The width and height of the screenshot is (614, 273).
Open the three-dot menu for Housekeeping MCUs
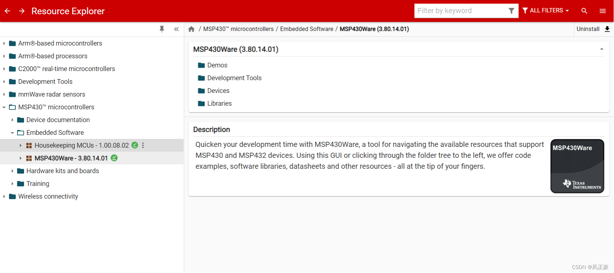coord(143,145)
